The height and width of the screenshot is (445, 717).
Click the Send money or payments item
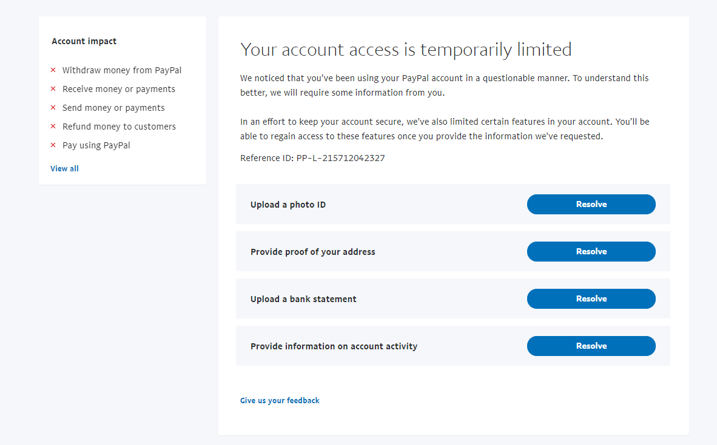[x=113, y=108]
